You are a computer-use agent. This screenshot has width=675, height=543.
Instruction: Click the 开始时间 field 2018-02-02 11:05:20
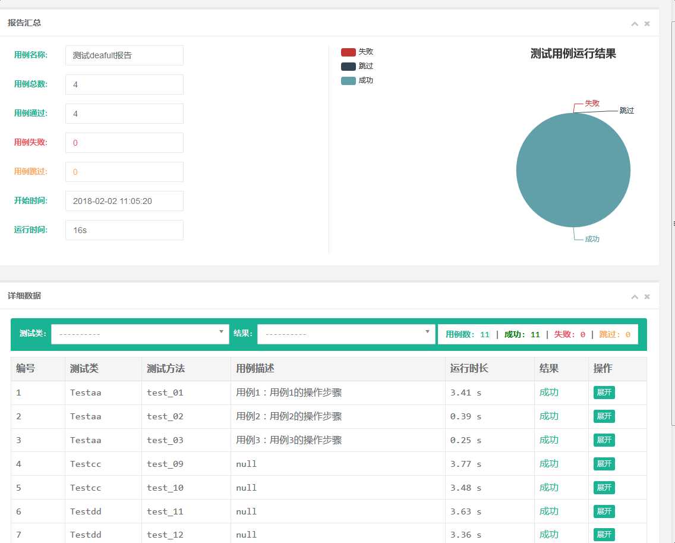click(x=124, y=201)
